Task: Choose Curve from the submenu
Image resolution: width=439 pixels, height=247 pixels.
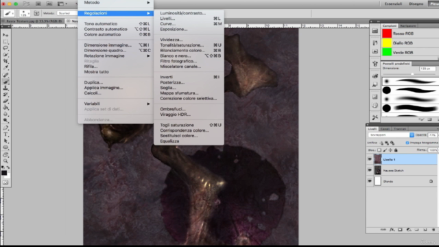Action: (189, 24)
